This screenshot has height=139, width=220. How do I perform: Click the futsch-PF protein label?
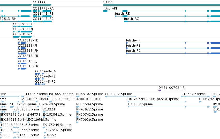pyautogui.click(x=133, y=40)
